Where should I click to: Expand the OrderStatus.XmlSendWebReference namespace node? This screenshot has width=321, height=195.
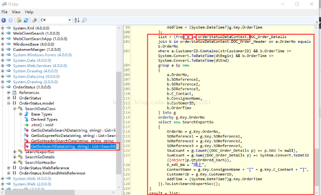coord(9,173)
